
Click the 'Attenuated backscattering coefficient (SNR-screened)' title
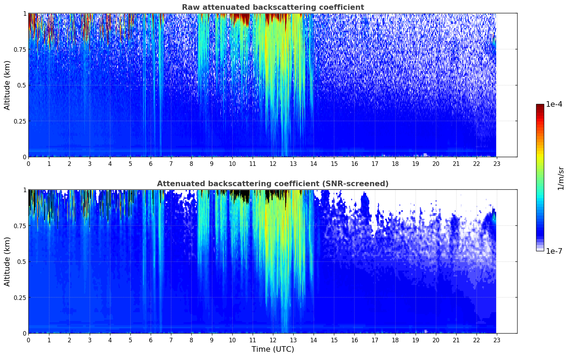click(273, 184)
